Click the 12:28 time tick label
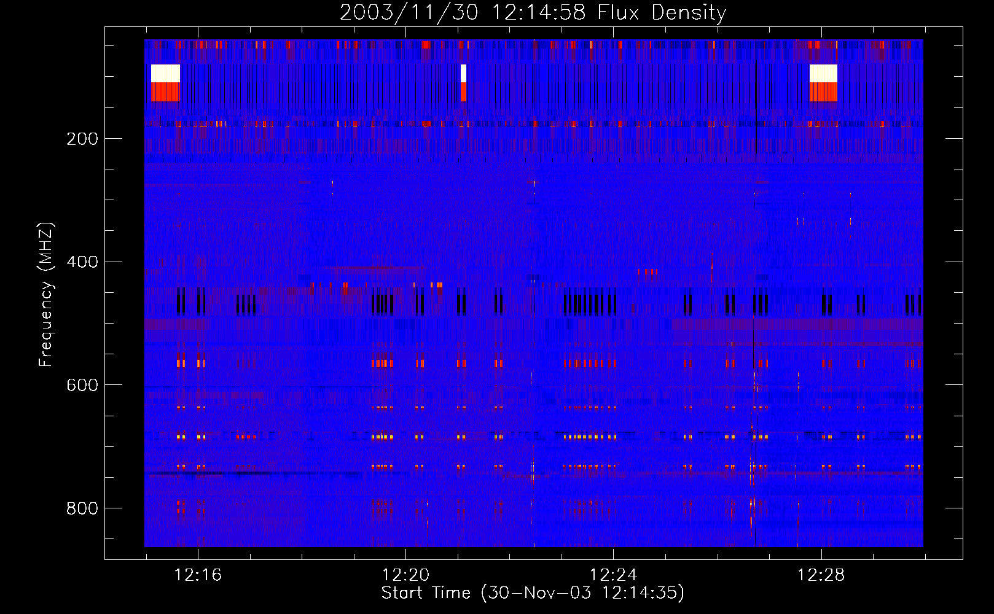 tap(821, 575)
